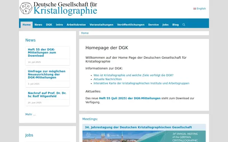Click the UK flag icon beside English
This screenshot has height=142, width=228.
tap(195, 9)
